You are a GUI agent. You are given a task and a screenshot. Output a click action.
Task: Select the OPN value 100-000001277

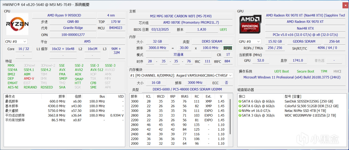coord(73,35)
